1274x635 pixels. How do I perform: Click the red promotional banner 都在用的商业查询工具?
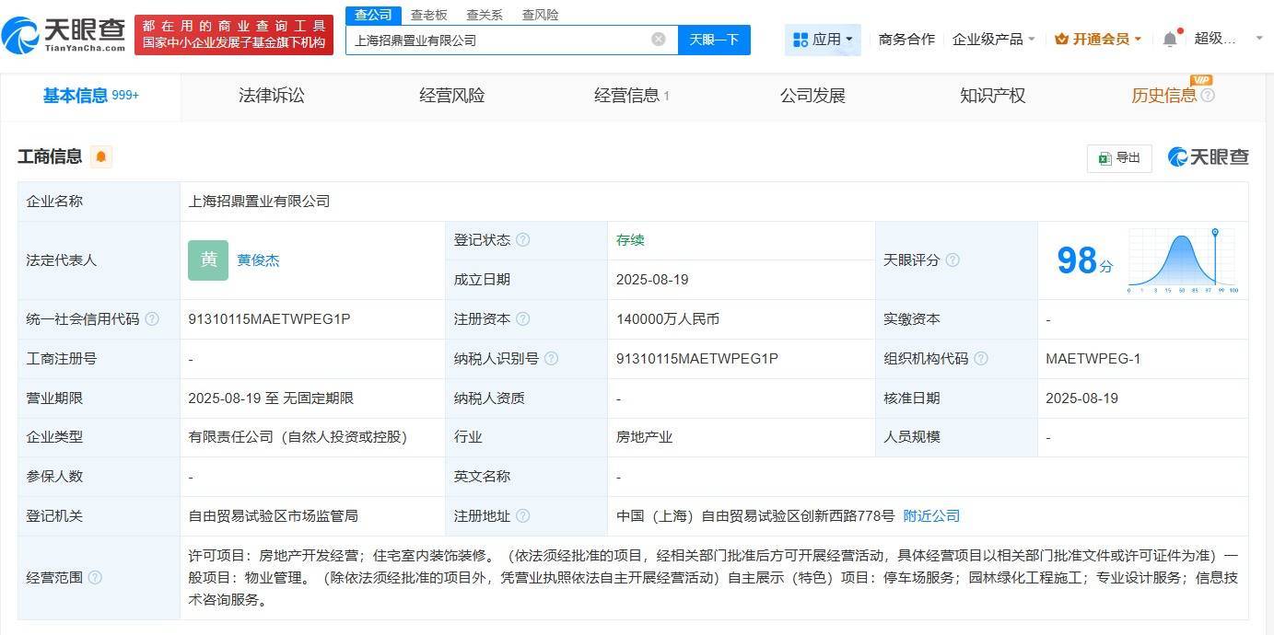click(234, 35)
